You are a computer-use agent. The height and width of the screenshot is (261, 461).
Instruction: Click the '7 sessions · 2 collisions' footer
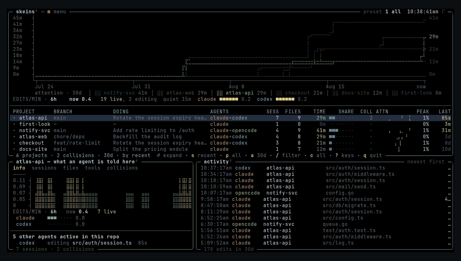pos(55,249)
